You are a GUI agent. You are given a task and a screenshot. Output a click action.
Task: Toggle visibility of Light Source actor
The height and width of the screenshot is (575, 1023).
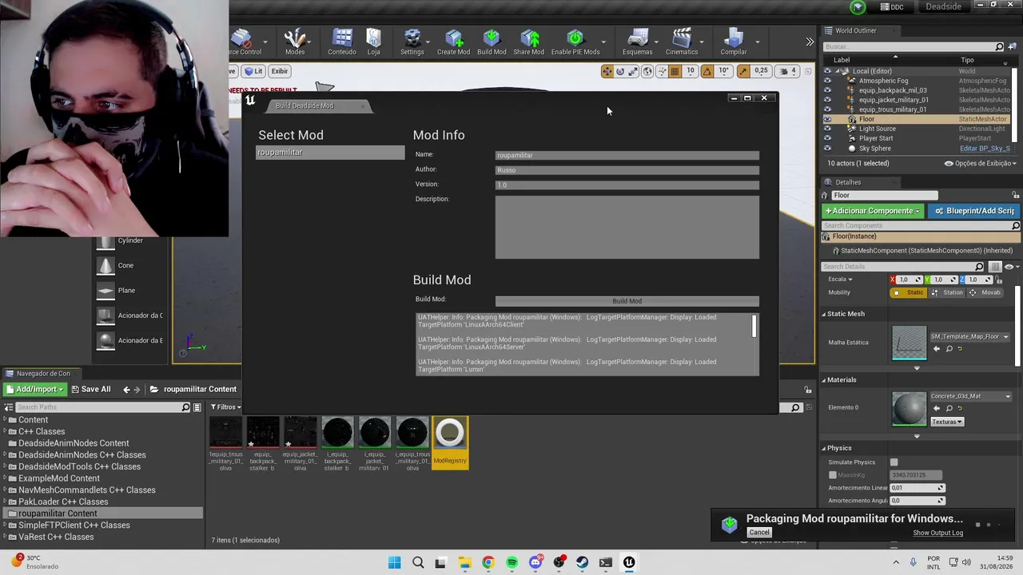point(828,129)
